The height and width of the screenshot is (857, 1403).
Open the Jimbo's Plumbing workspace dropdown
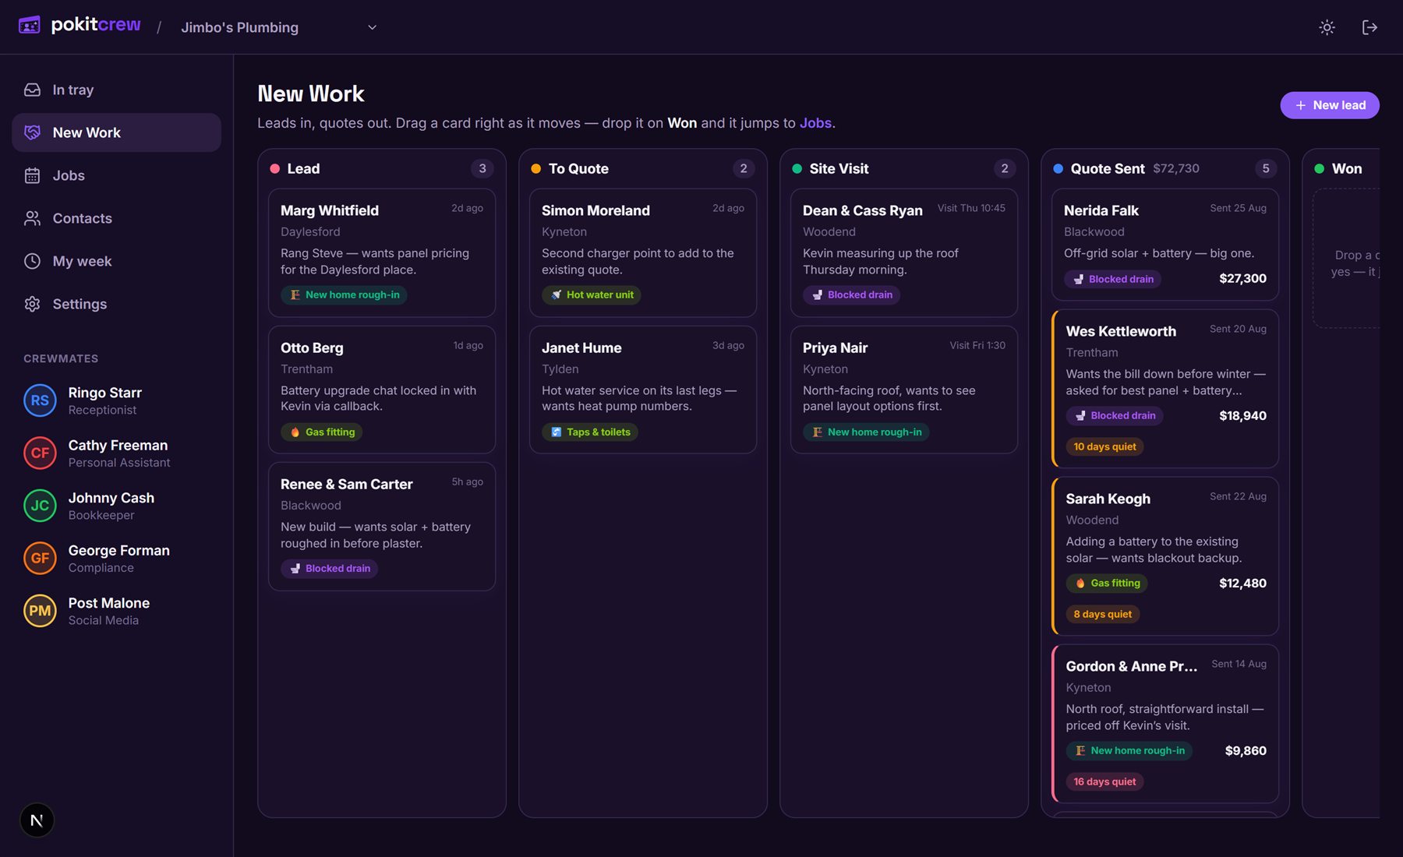click(278, 27)
